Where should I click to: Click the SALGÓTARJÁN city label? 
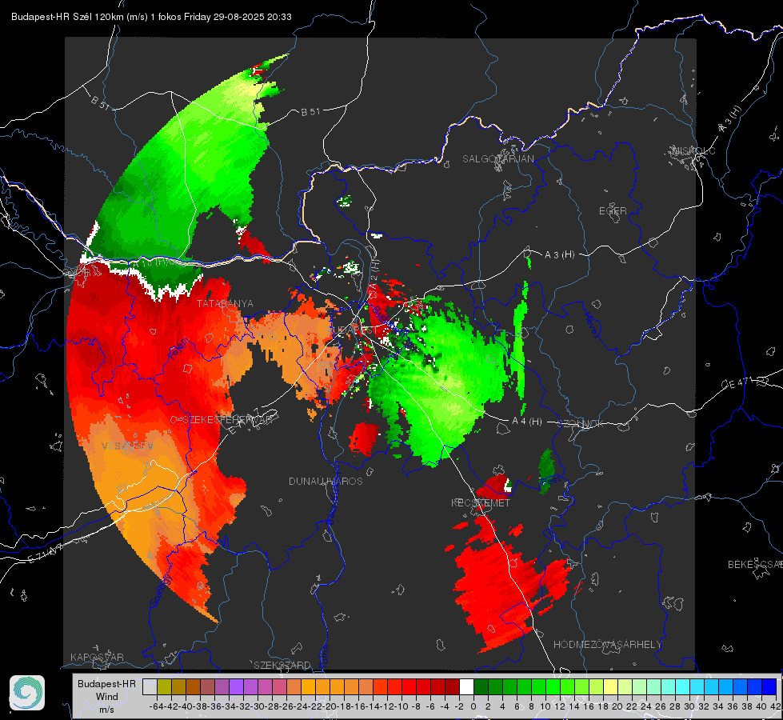(x=497, y=159)
